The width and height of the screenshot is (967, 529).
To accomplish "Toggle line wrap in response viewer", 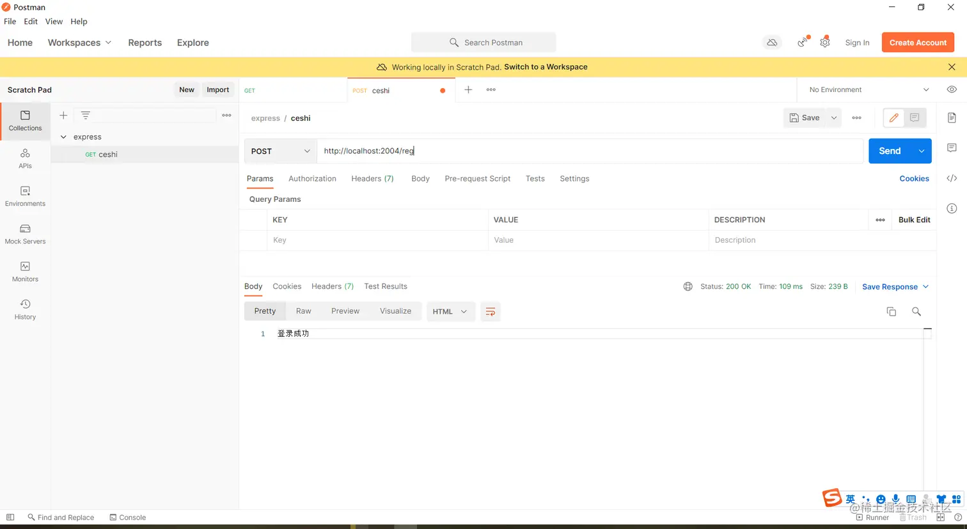I will click(491, 311).
